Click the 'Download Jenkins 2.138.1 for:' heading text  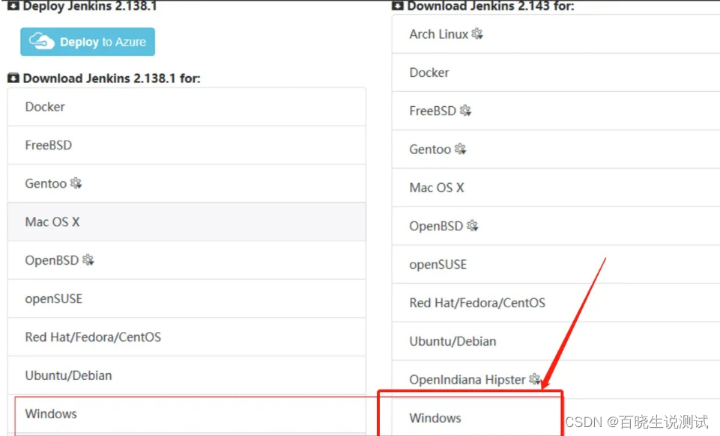[x=112, y=79]
